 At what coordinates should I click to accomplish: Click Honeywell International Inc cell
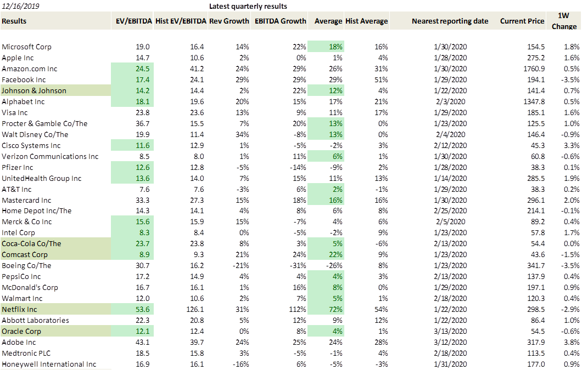click(49, 364)
